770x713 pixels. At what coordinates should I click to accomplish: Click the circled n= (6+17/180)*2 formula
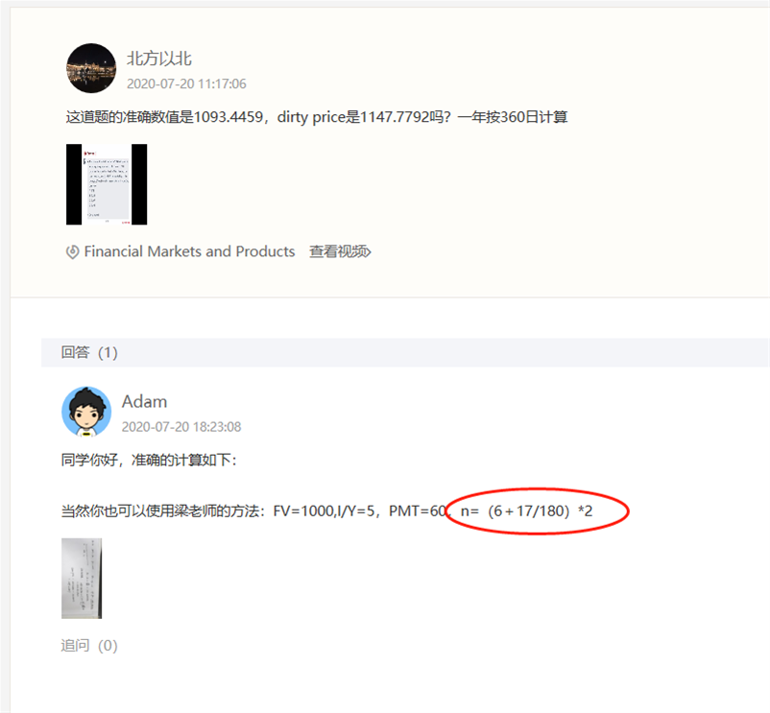527,511
